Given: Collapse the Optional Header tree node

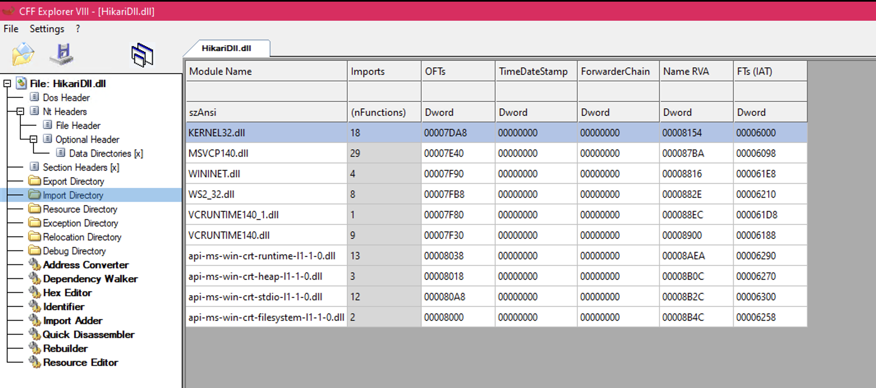Looking at the screenshot, I should point(33,139).
